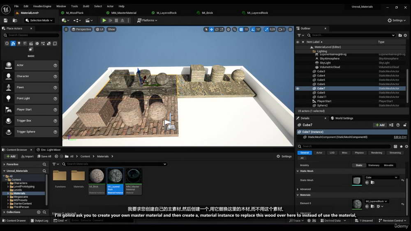The height and width of the screenshot is (231, 411).
Task: Click the Stop simulation button
Action: click(116, 21)
